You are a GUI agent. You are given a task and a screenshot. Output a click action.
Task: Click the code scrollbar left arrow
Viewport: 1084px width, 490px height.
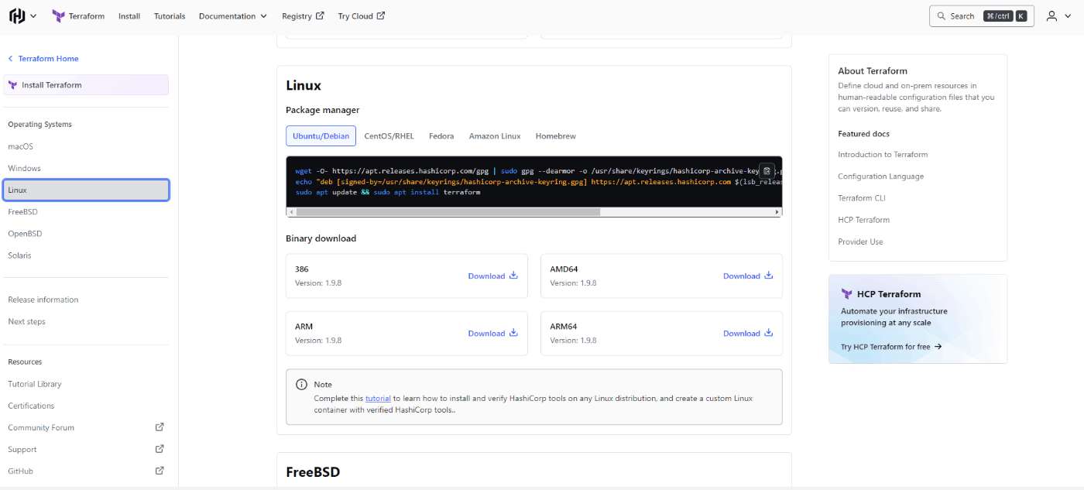[291, 211]
